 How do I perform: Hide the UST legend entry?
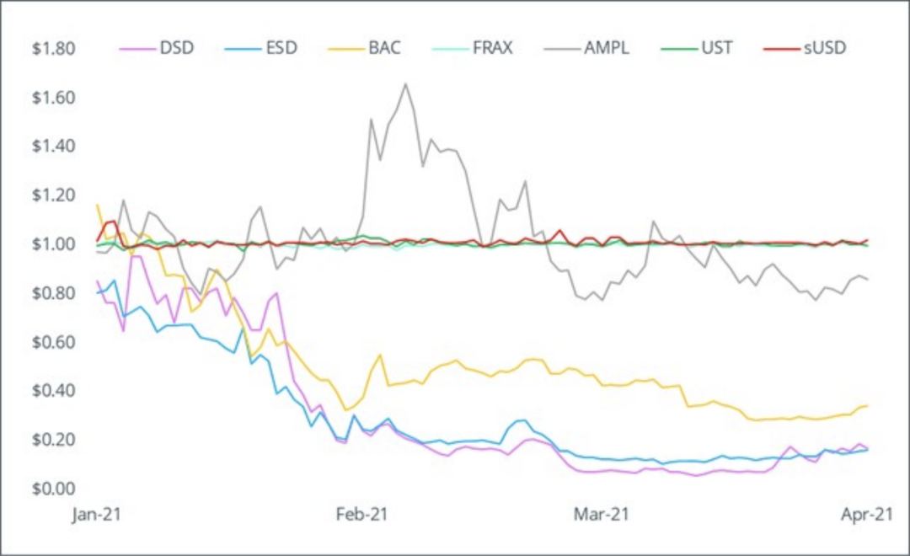tap(718, 48)
